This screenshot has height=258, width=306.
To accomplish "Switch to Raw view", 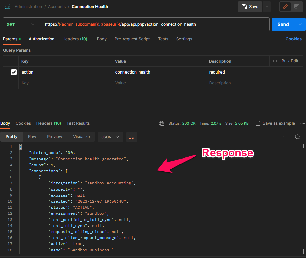I will [x=32, y=137].
